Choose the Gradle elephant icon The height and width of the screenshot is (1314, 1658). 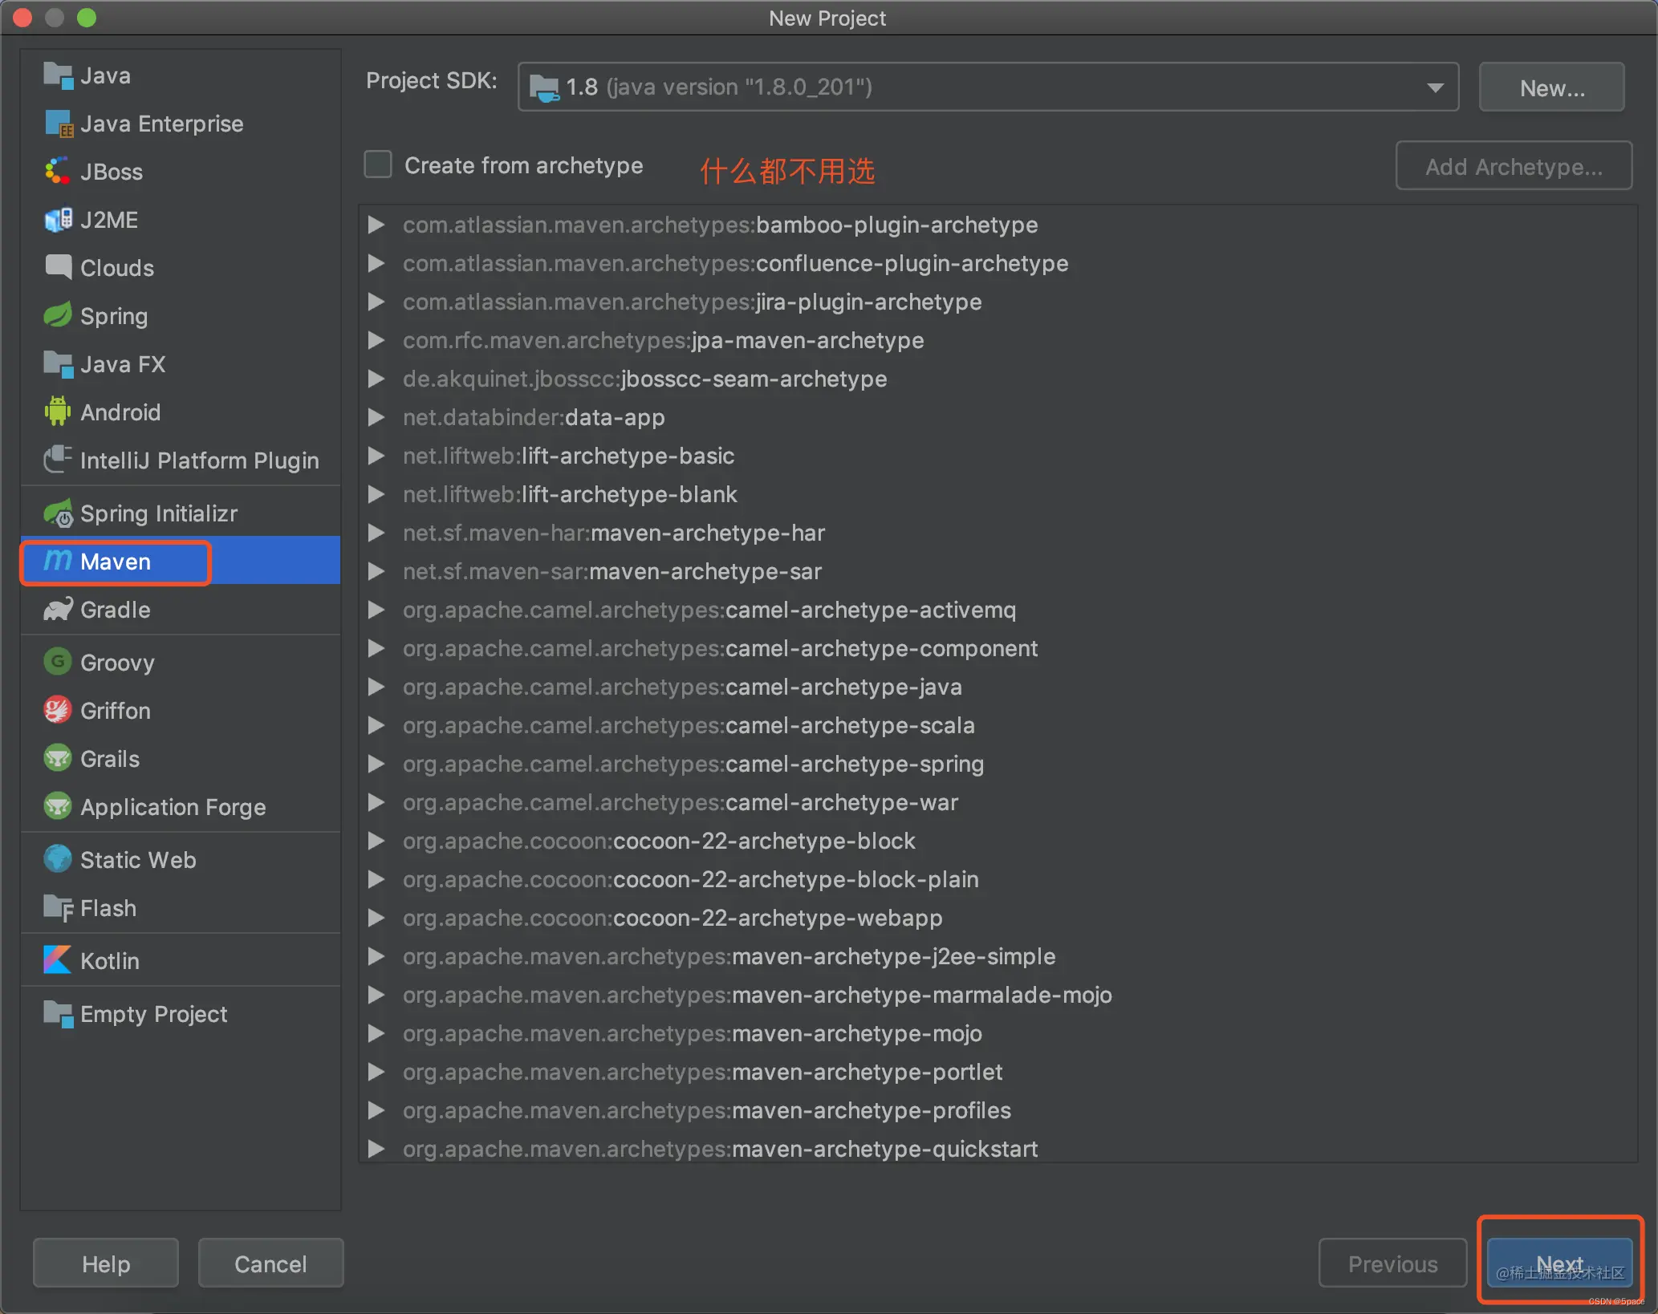[x=57, y=610]
